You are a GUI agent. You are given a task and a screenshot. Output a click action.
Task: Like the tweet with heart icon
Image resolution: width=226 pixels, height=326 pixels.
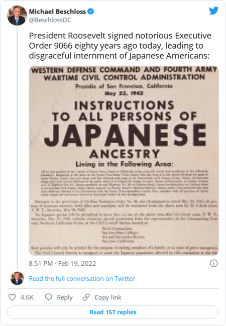12,297
